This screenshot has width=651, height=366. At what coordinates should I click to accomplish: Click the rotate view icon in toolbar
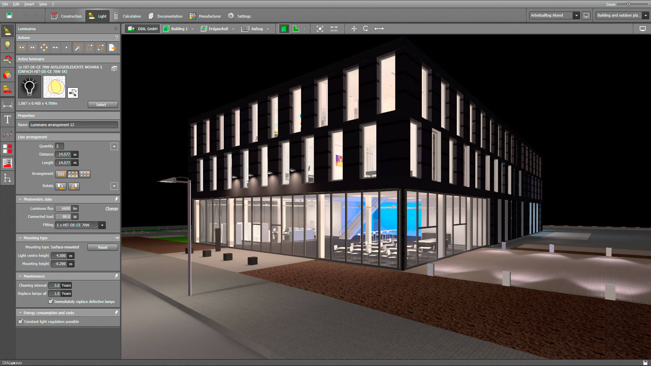click(366, 29)
